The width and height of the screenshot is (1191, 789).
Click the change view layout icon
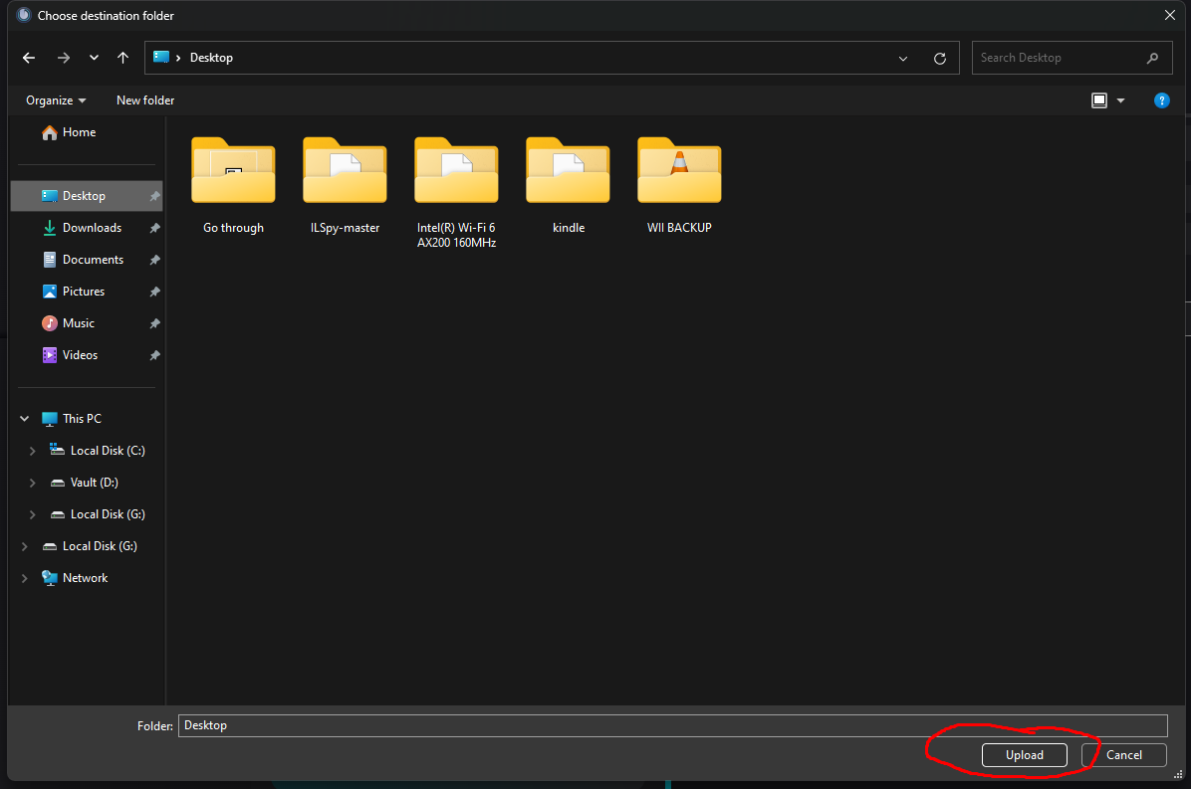point(1099,100)
